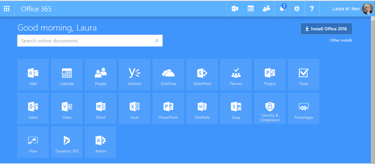Click the Outlook shortcut in header bar
The height and width of the screenshot is (164, 375).
coord(235,9)
